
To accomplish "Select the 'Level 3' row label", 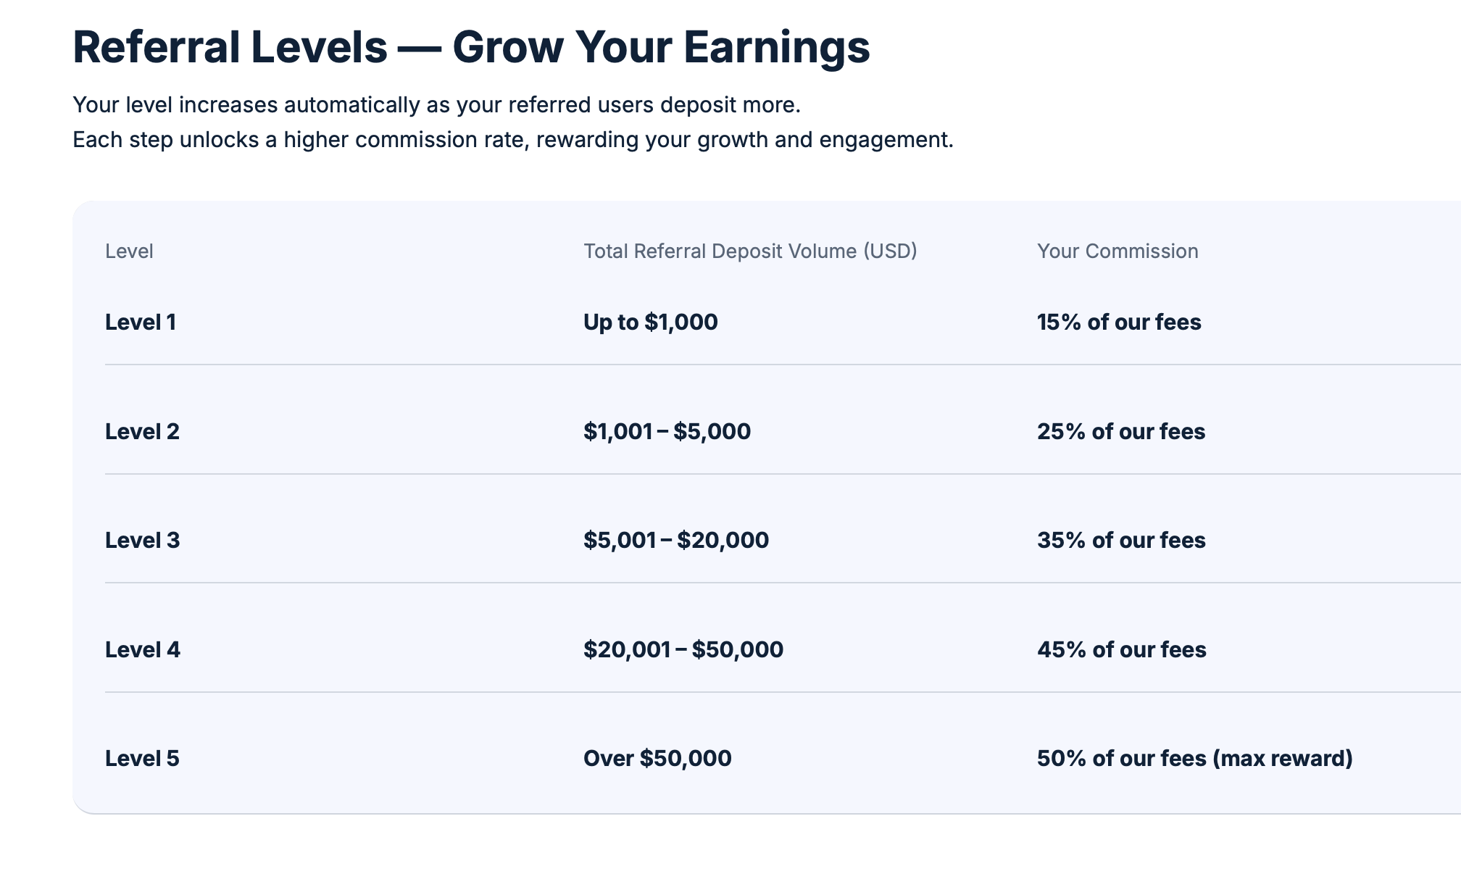I will pos(142,541).
